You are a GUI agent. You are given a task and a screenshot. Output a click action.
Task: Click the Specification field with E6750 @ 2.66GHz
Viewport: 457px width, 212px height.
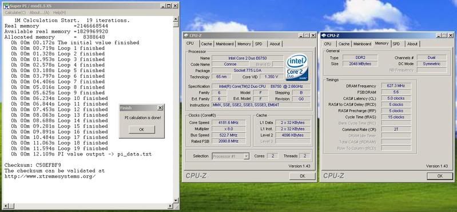pos(261,86)
